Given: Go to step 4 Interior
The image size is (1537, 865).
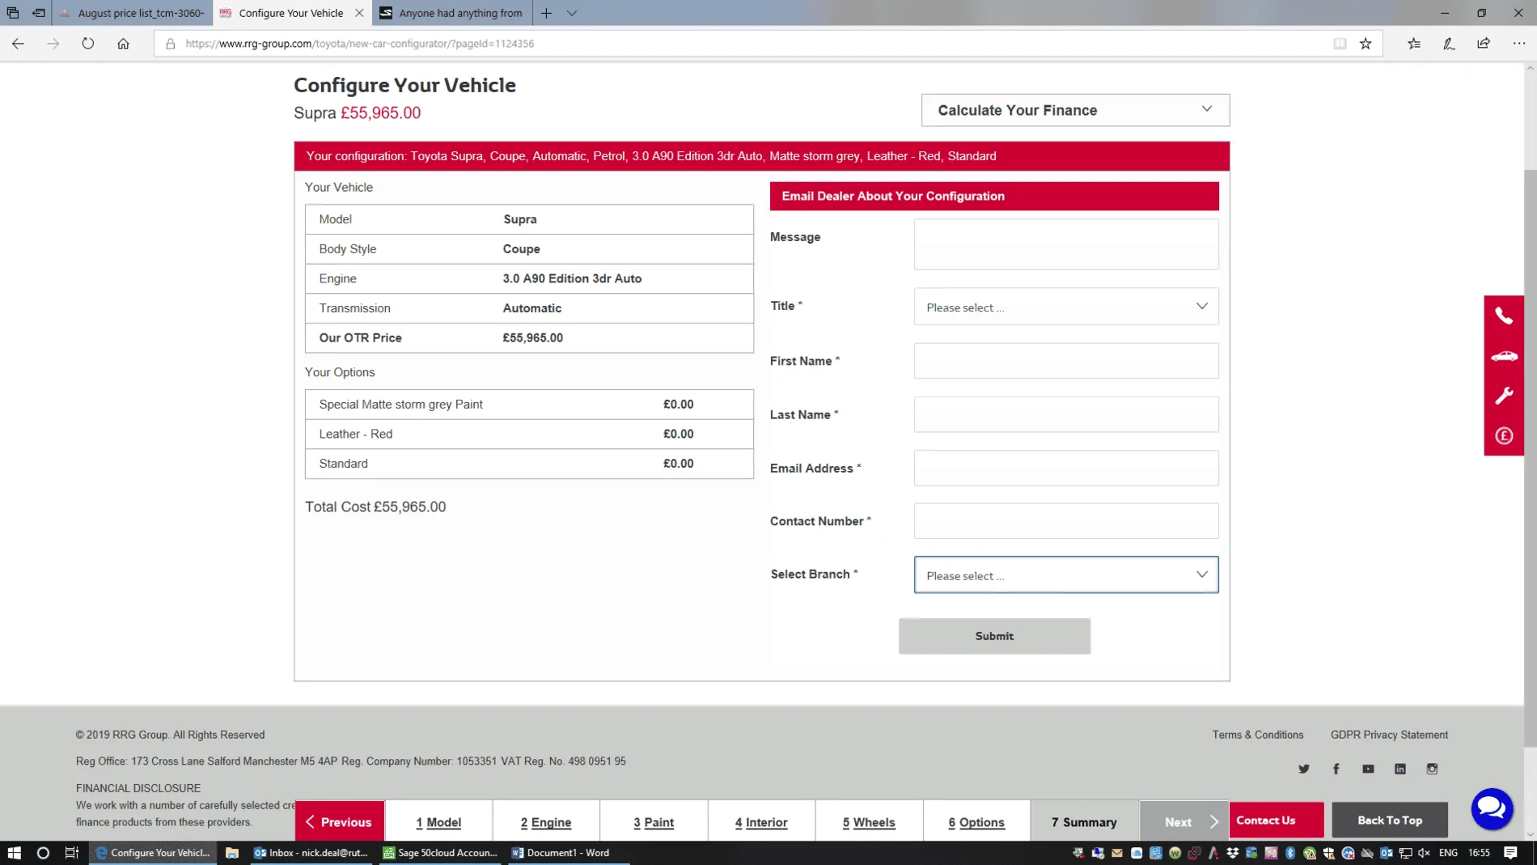Looking at the screenshot, I should (761, 821).
